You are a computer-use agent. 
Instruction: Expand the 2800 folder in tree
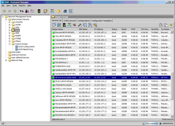coord(10,33)
